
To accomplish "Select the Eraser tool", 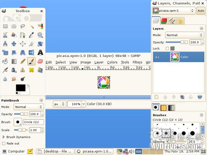I will coord(40,61).
